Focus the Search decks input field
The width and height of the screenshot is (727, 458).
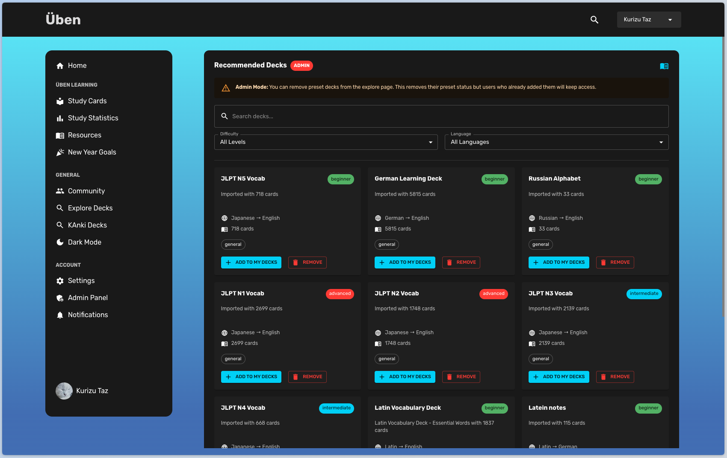(x=441, y=117)
